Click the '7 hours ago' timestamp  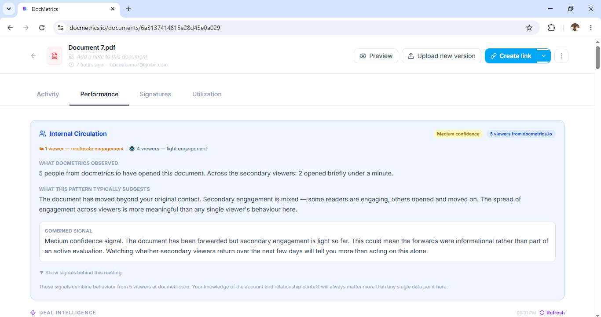click(x=90, y=65)
